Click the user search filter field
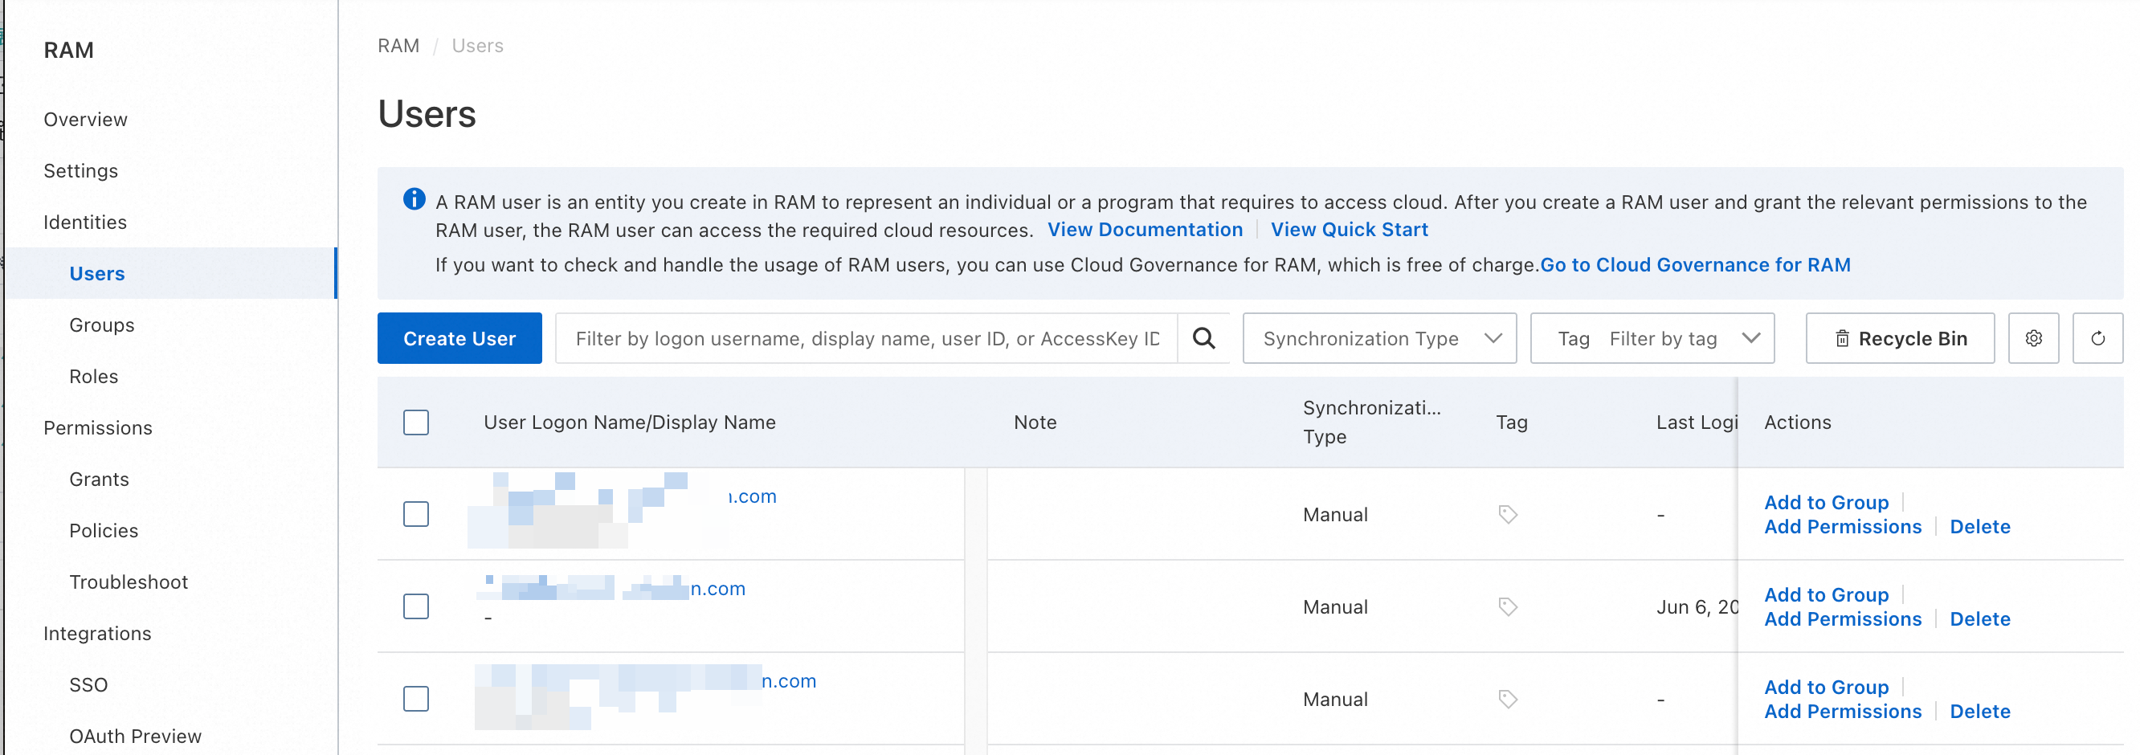Image resolution: width=2140 pixels, height=755 pixels. [866, 338]
